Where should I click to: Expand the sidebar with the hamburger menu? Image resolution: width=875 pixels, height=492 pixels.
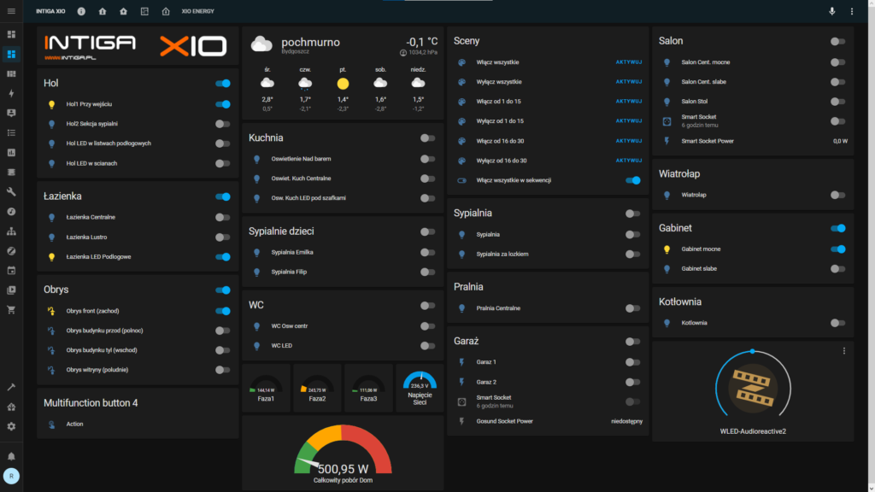[11, 11]
